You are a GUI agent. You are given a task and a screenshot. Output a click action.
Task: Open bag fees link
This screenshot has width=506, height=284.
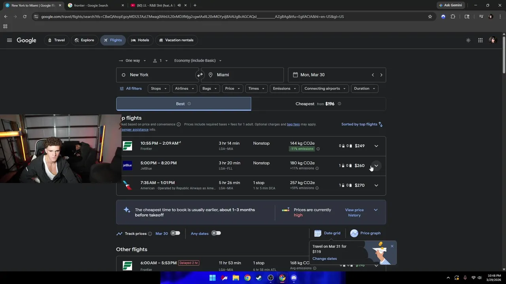click(x=293, y=124)
